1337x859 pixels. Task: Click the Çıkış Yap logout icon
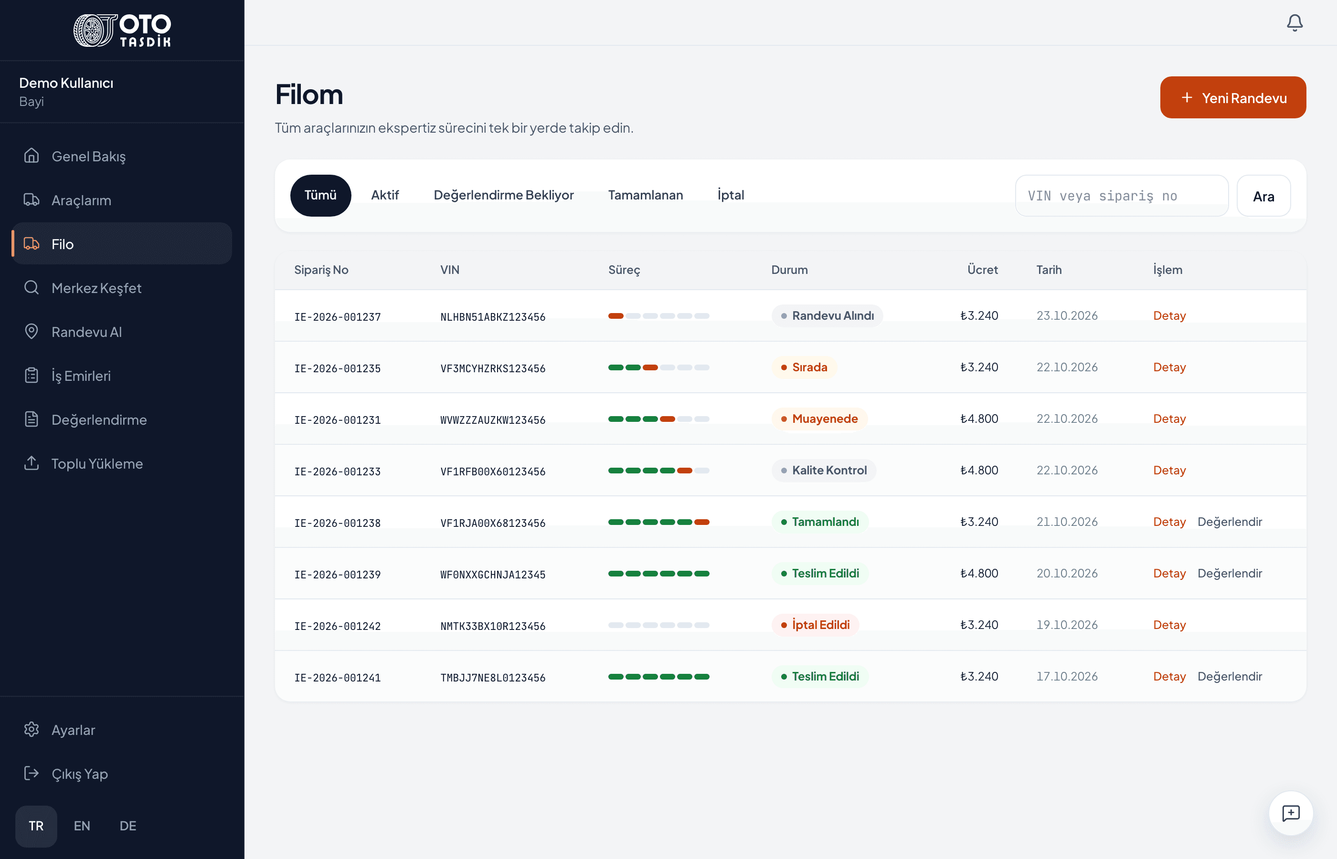(x=32, y=773)
